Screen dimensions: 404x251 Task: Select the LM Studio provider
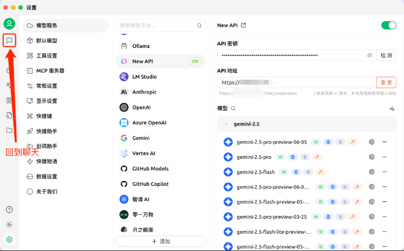161,76
